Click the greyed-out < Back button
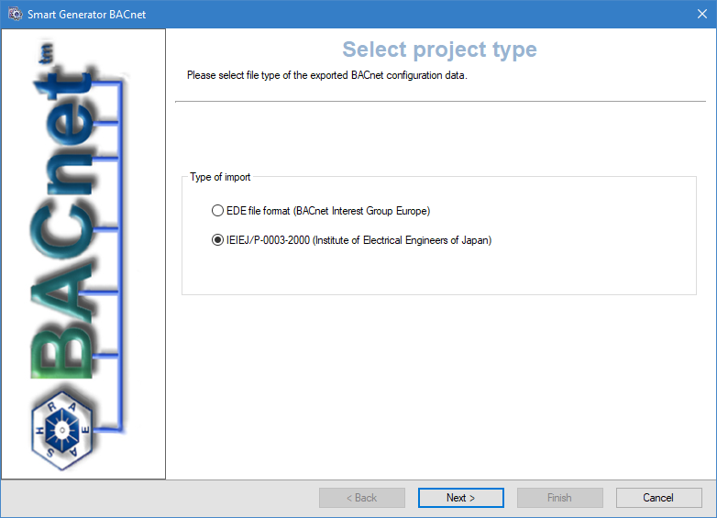 click(x=361, y=498)
